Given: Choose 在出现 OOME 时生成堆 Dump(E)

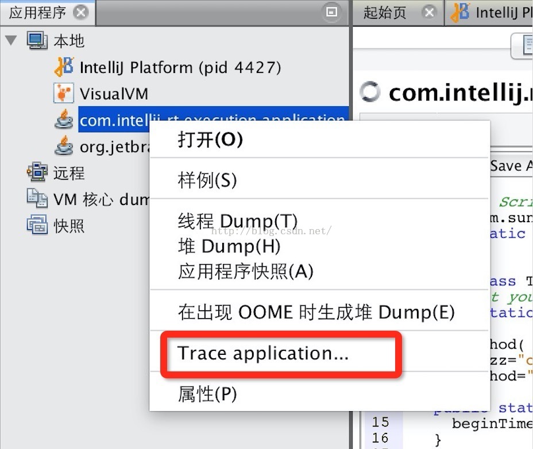Looking at the screenshot, I should (319, 312).
